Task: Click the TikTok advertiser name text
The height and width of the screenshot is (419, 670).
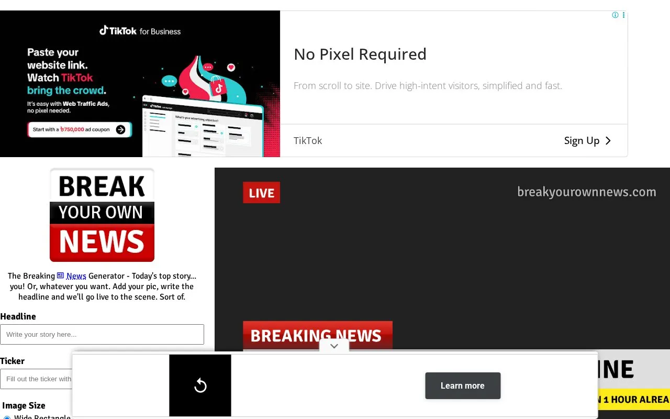Action: tap(308, 140)
